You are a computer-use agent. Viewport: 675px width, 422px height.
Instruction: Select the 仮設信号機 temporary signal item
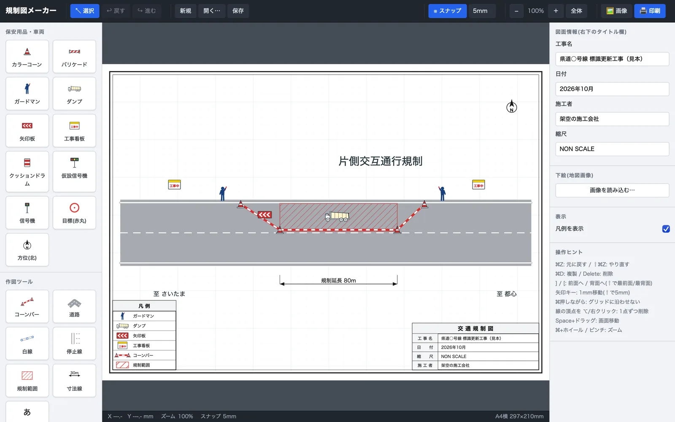74,172
